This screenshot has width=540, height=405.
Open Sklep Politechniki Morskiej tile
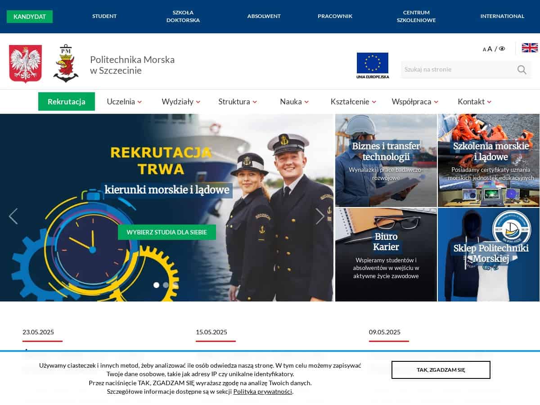489,255
